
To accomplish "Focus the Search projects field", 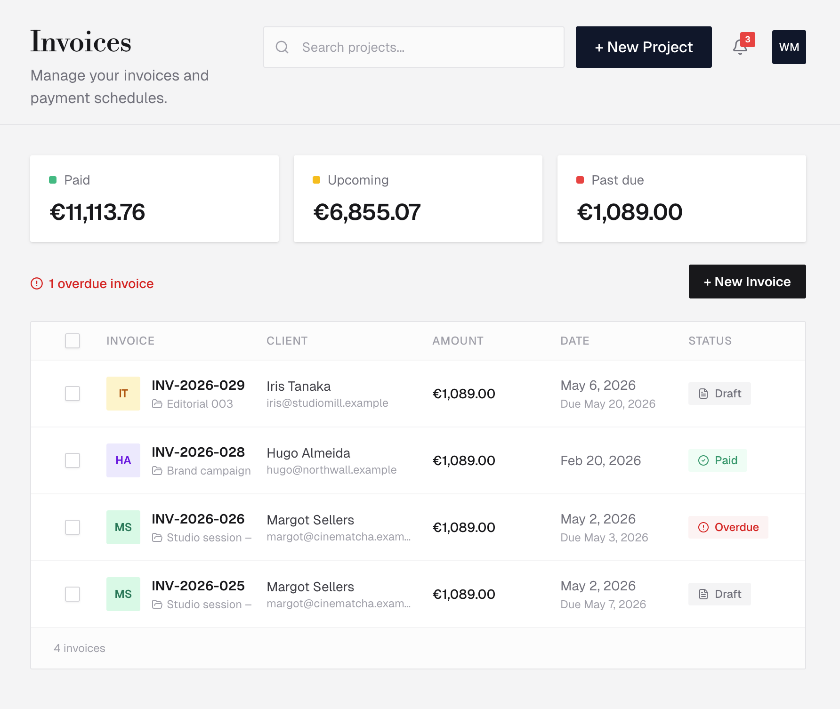I will pos(414,47).
